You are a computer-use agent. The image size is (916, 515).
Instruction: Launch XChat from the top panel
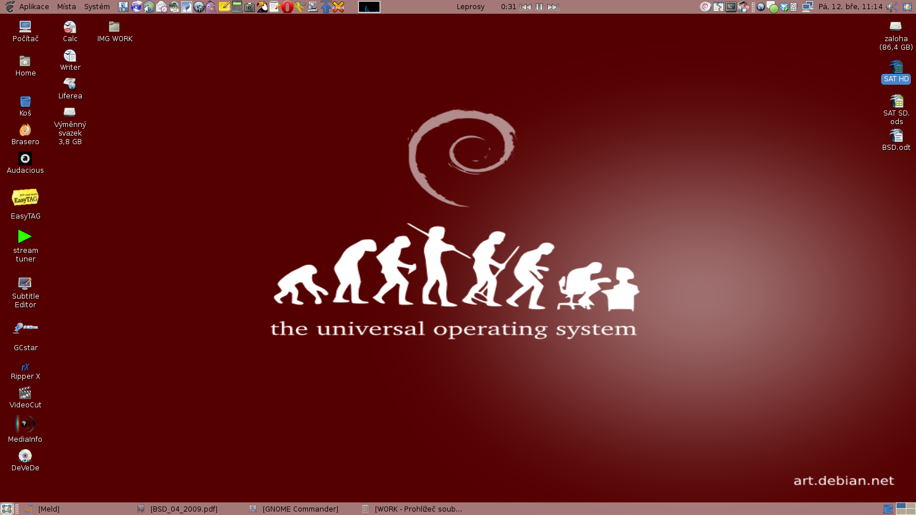click(x=338, y=7)
